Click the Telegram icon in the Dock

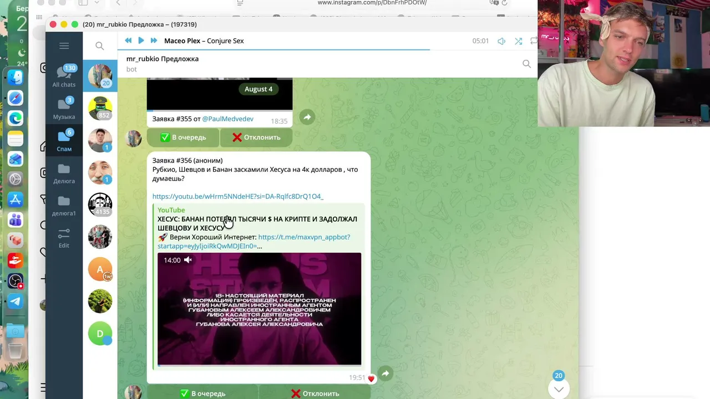click(16, 301)
